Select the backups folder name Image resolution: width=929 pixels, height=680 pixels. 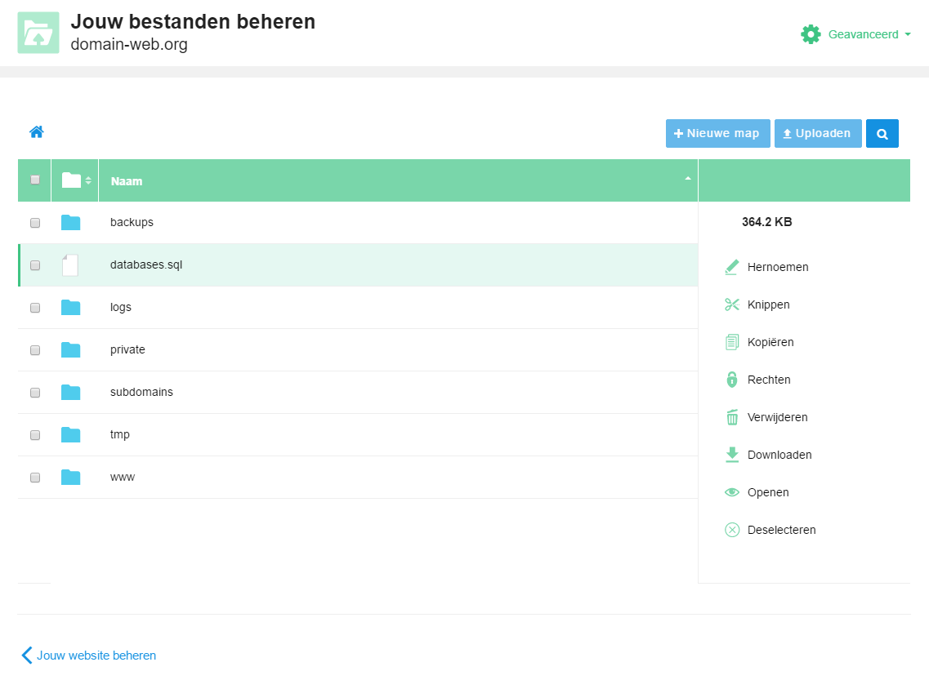click(x=132, y=223)
